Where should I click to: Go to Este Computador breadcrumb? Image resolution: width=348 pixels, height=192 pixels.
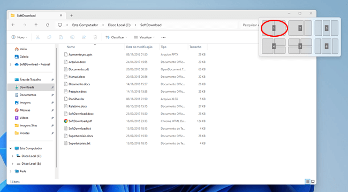point(85,25)
